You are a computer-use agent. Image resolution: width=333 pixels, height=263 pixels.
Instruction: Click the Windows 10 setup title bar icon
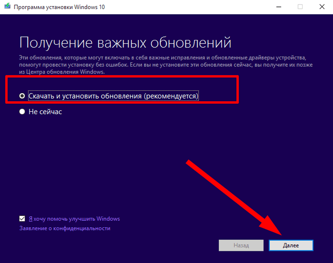coord(7,6)
